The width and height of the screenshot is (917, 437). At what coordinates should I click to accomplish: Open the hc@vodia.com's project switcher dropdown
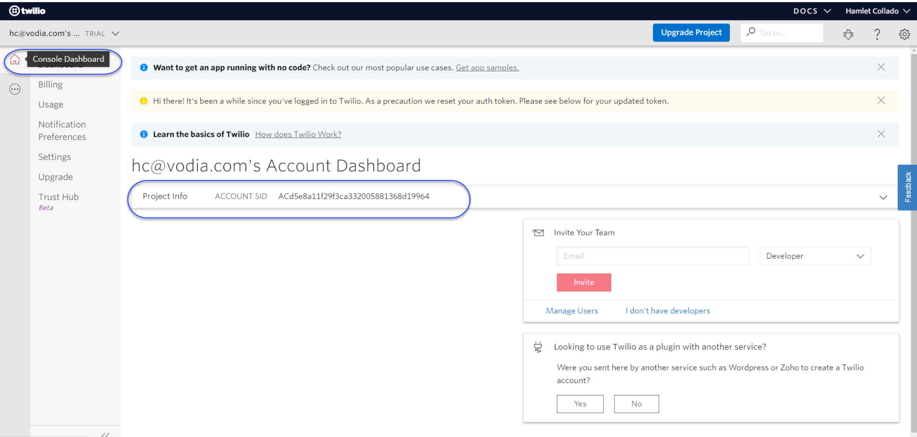pyautogui.click(x=64, y=33)
